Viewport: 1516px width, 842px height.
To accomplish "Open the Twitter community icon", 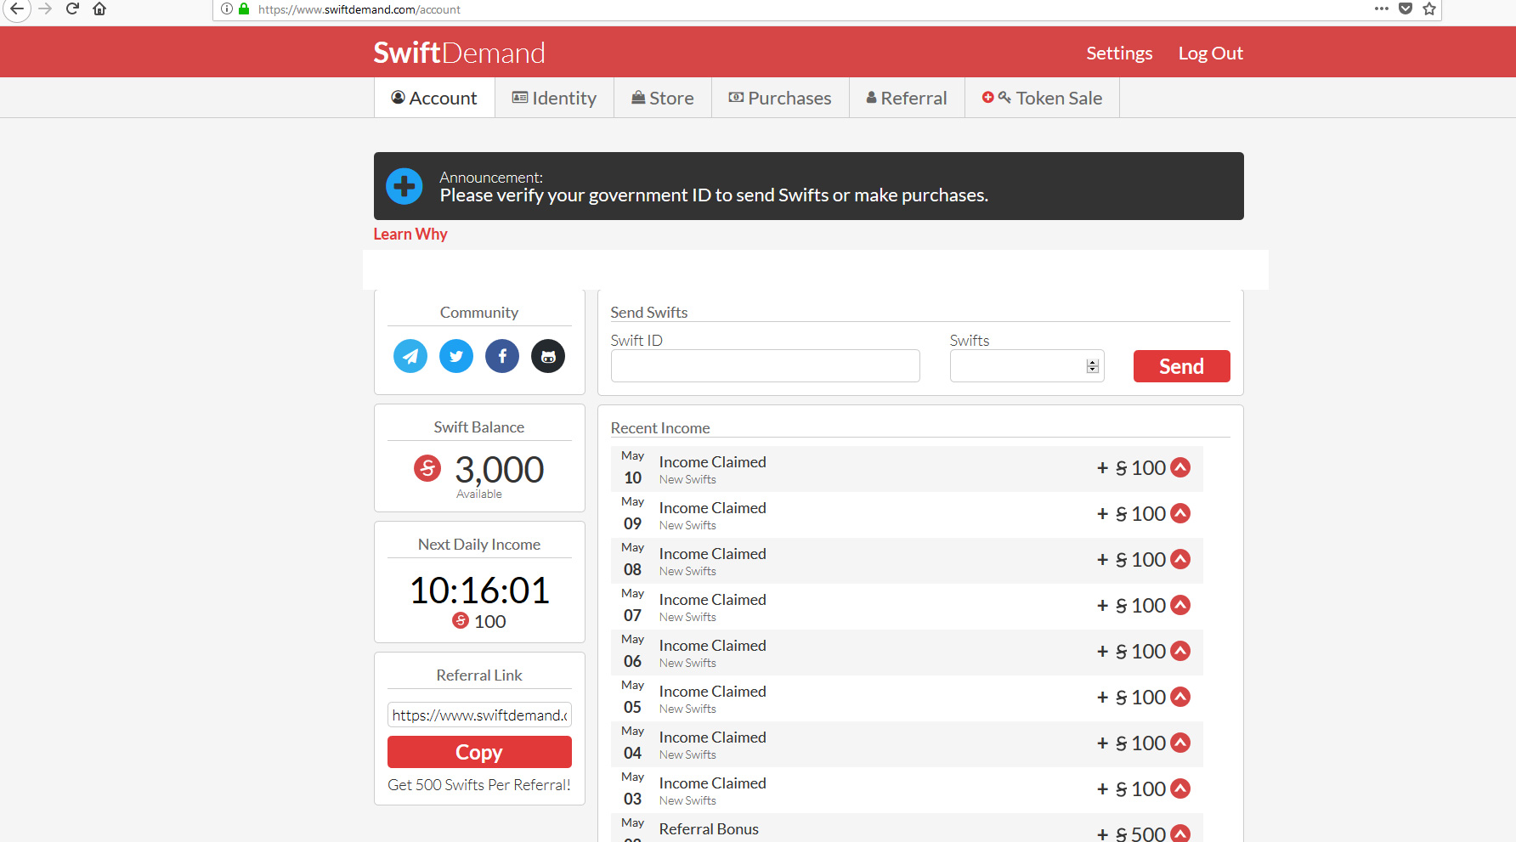I will tap(456, 356).
